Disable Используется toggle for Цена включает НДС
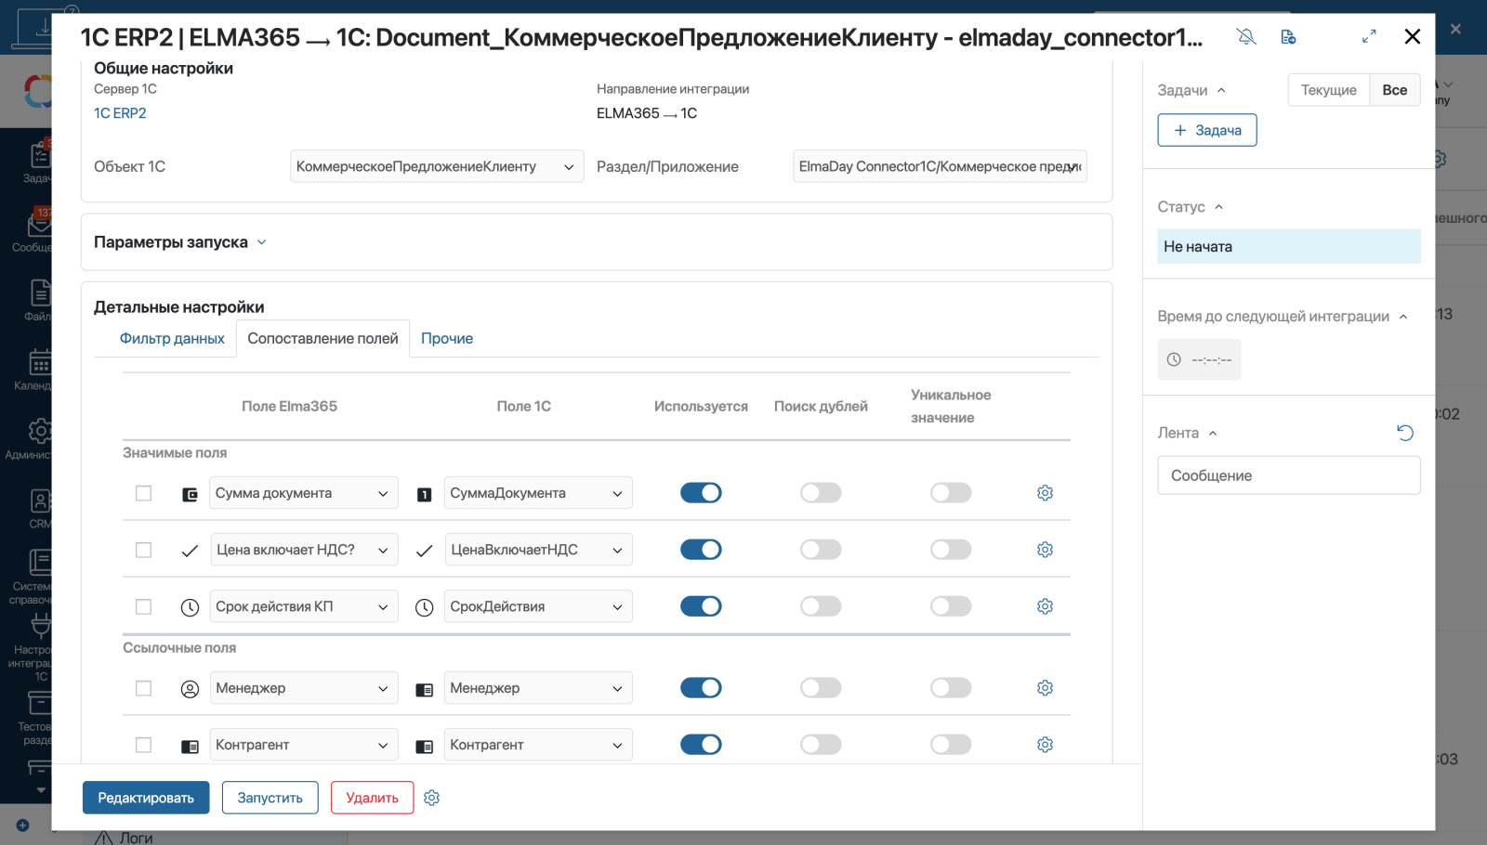Image resolution: width=1487 pixels, height=845 pixels. click(701, 550)
